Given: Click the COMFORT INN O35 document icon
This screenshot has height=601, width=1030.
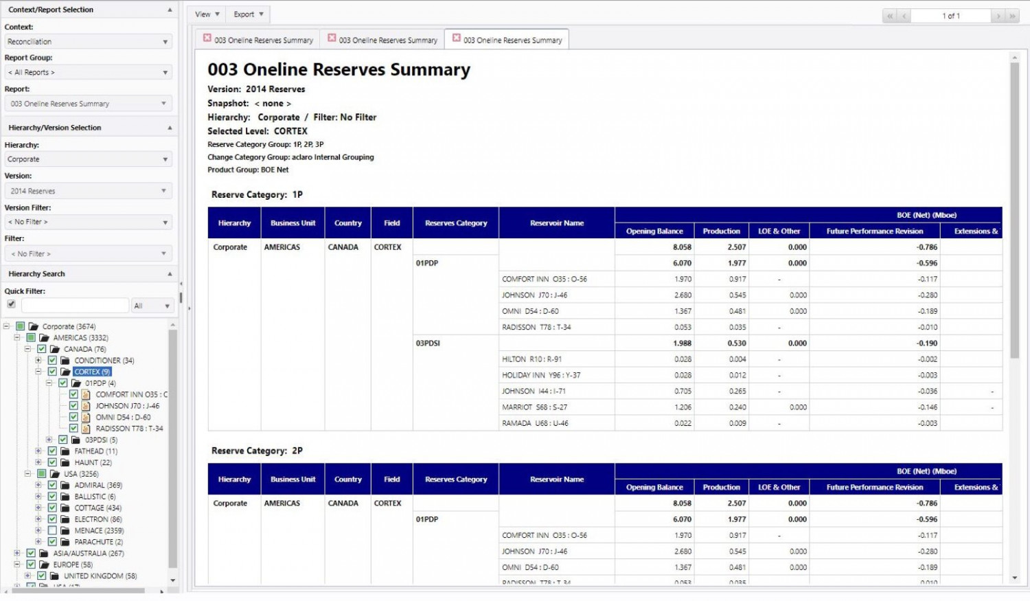Looking at the screenshot, I should click(86, 395).
